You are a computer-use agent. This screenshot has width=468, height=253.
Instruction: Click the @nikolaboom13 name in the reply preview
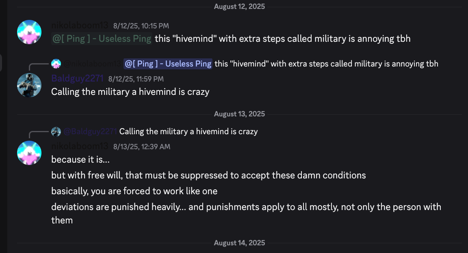point(92,64)
